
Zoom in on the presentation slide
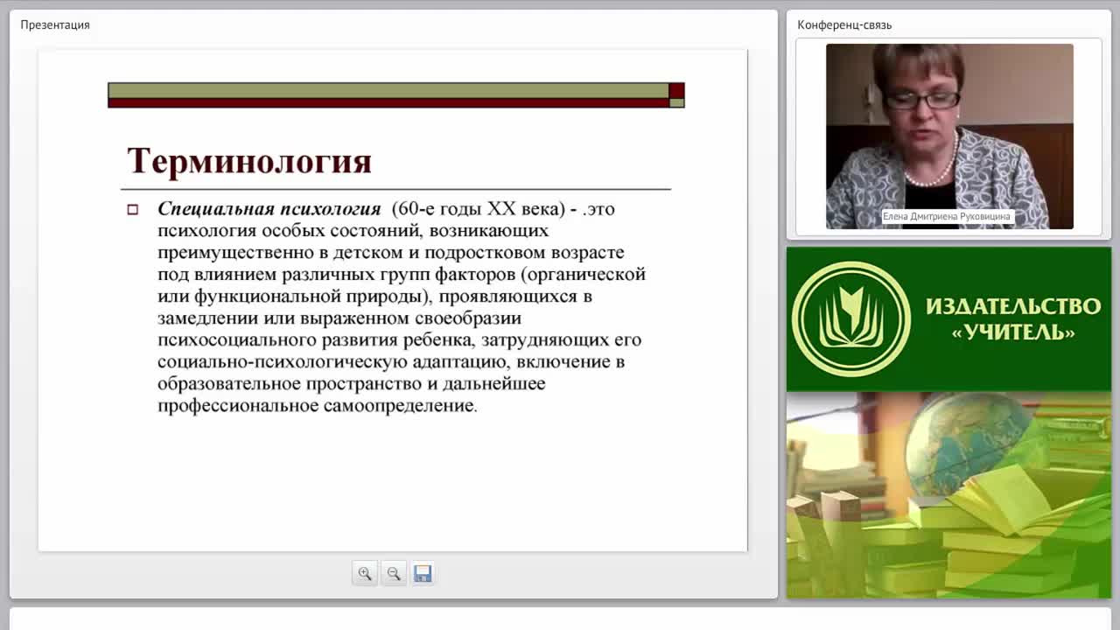click(x=365, y=574)
